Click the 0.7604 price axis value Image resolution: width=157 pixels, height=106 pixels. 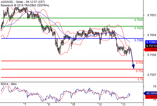(x=152, y=35)
